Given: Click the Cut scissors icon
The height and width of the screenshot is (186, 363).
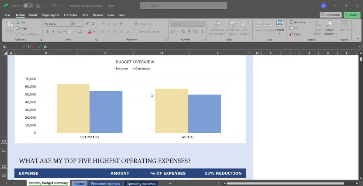Looking at the screenshot, I should (x=18, y=22).
